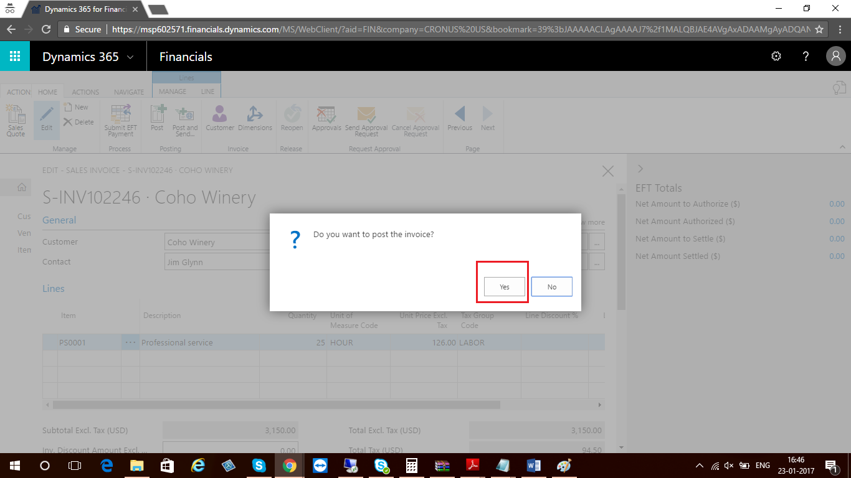Select the lightbulb icon under the header

(x=839, y=88)
